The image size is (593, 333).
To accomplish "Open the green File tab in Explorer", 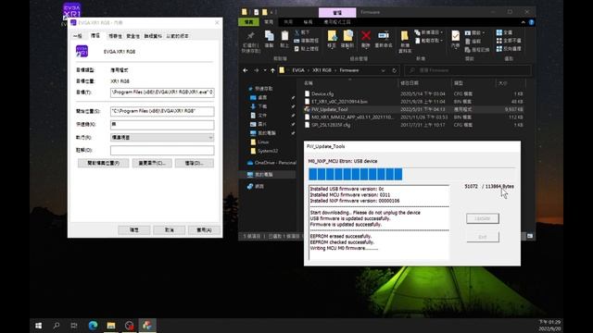I will (248, 22).
